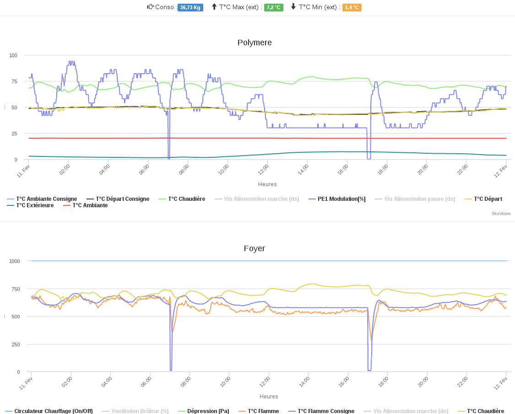Click the 7,2 °C max temperature badge
The height and width of the screenshot is (414, 515).
coord(274,7)
